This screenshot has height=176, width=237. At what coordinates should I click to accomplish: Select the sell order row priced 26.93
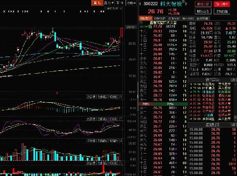(164, 31)
